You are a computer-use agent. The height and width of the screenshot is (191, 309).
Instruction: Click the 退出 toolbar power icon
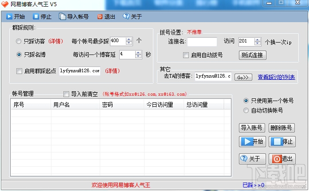100,16
